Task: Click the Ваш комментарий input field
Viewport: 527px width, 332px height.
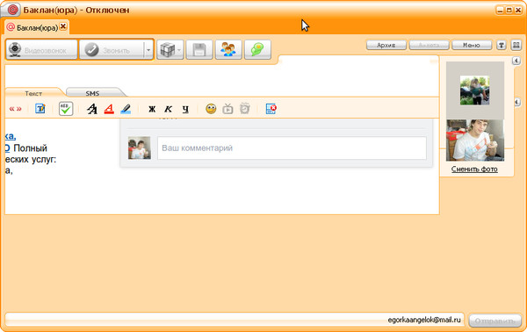Action: [x=292, y=148]
